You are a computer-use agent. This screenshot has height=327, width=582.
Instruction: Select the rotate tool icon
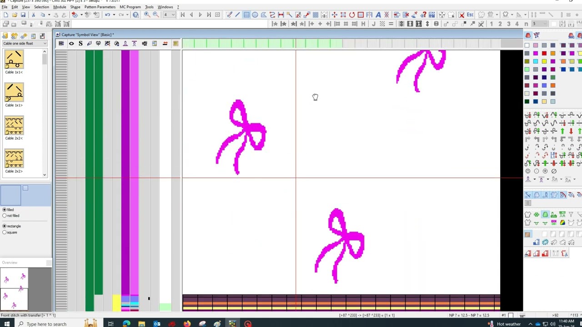click(352, 15)
